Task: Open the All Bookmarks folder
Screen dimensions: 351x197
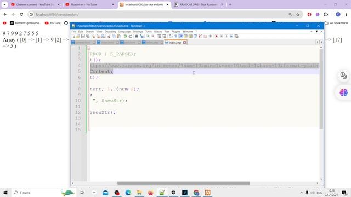Action: (x=336, y=23)
